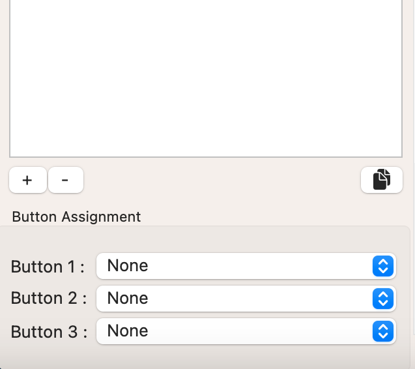This screenshot has height=369, width=415.
Task: Click blue chevron arrows for Button 2
Action: point(383,299)
